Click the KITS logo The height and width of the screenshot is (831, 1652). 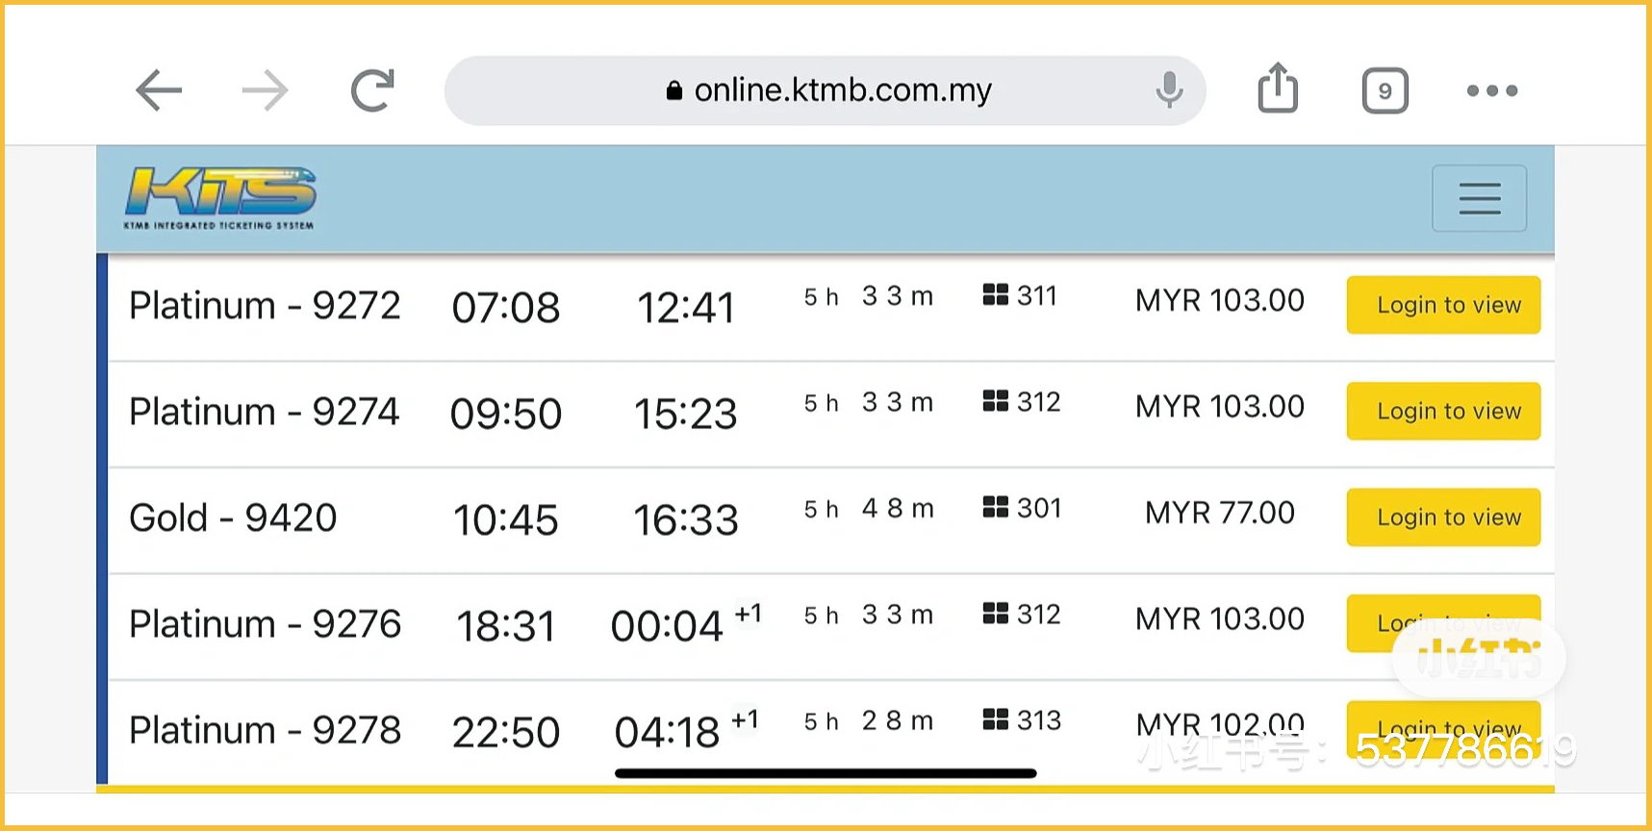coord(220,197)
